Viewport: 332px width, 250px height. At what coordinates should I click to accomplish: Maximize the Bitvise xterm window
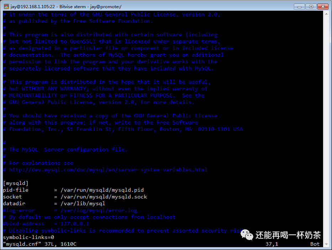point(311,6)
